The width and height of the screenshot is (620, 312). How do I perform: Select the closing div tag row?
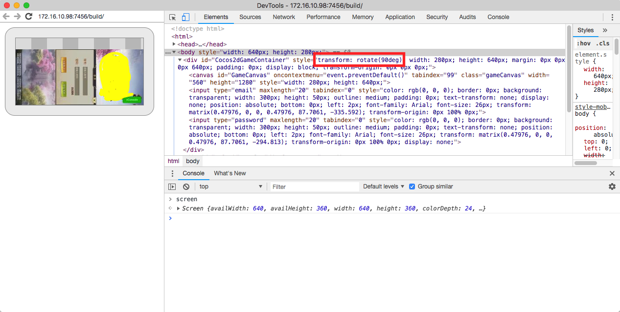[193, 150]
